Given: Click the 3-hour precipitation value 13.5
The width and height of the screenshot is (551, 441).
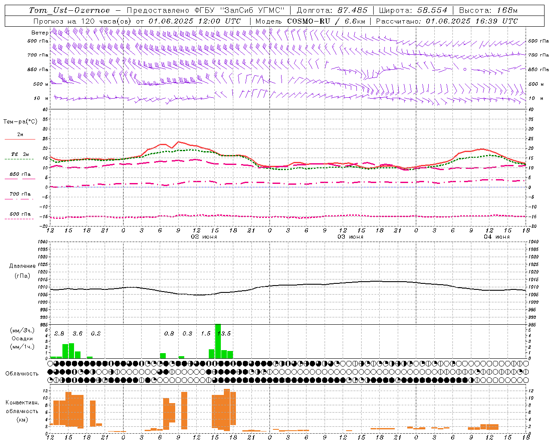Looking at the screenshot, I should pos(224,333).
